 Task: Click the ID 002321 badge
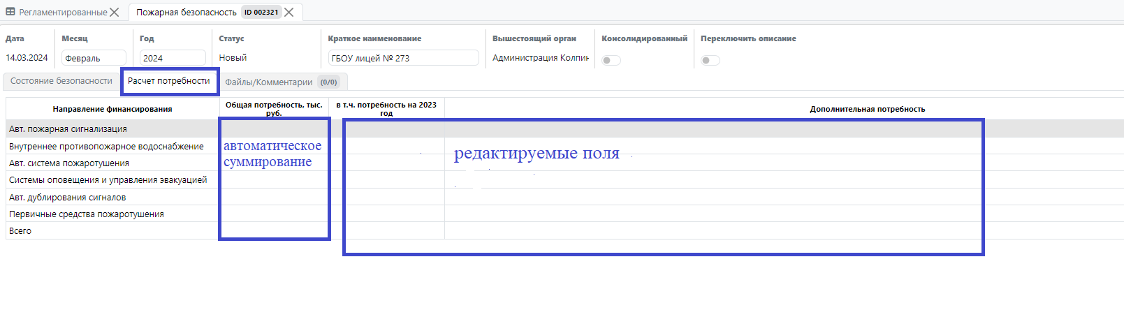[x=261, y=13]
